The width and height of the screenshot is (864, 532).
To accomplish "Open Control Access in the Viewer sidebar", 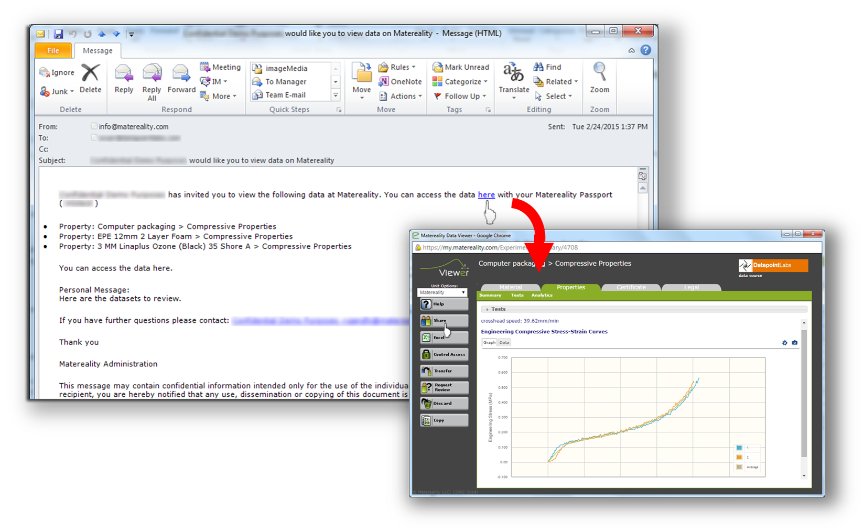I will [444, 354].
